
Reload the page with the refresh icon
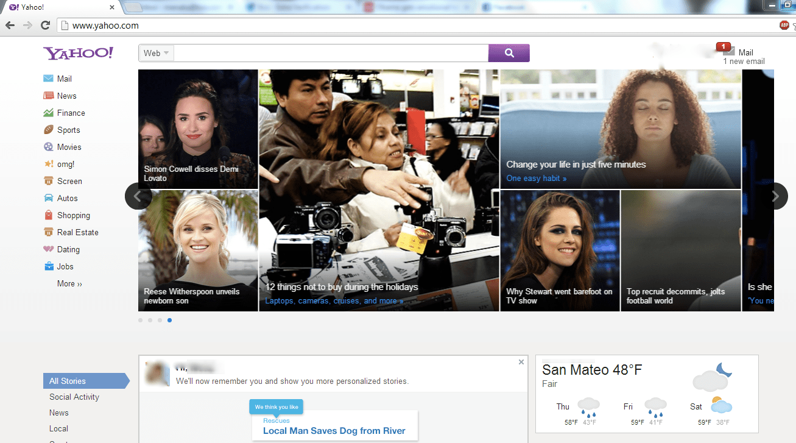click(x=45, y=26)
